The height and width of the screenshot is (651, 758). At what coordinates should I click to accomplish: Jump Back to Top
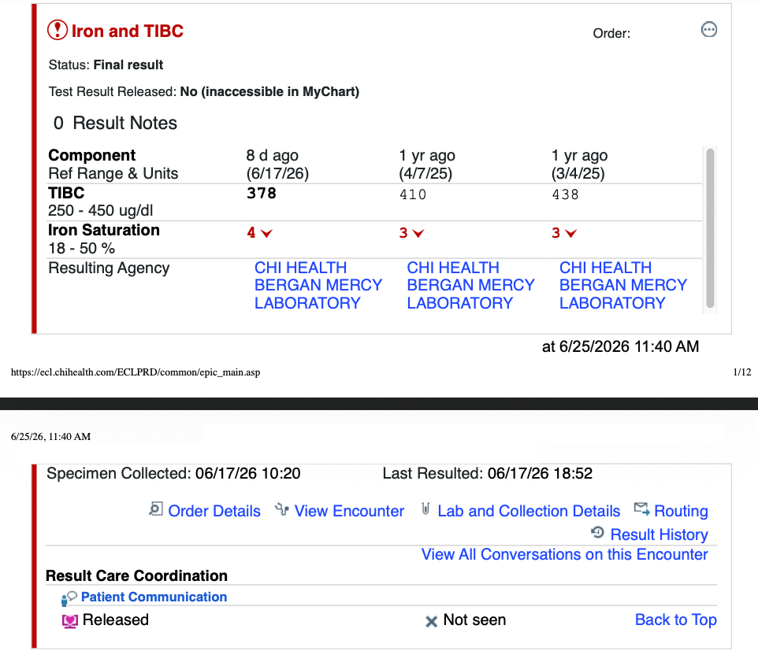675,620
